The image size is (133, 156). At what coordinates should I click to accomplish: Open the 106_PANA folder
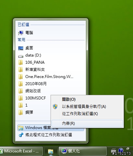[51, 62]
